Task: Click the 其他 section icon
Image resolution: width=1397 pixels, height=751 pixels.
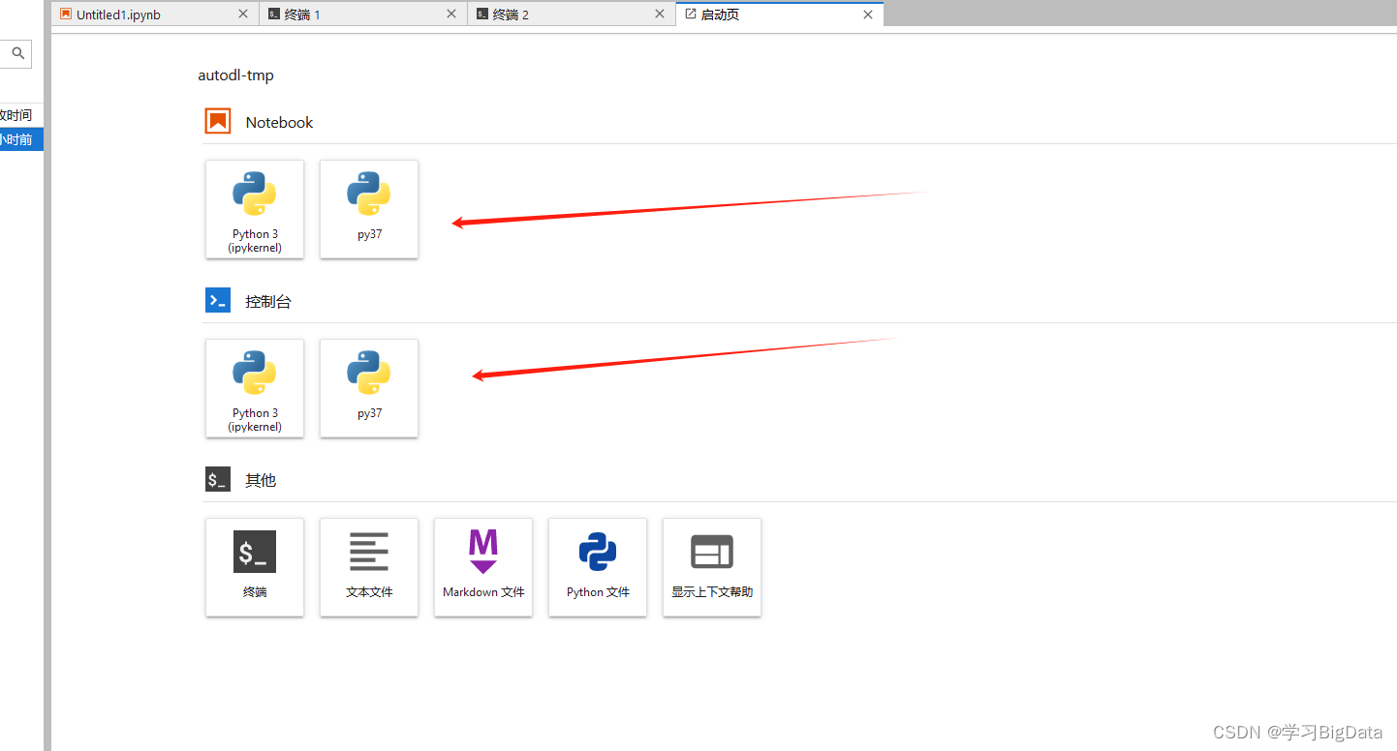Action: (x=218, y=479)
